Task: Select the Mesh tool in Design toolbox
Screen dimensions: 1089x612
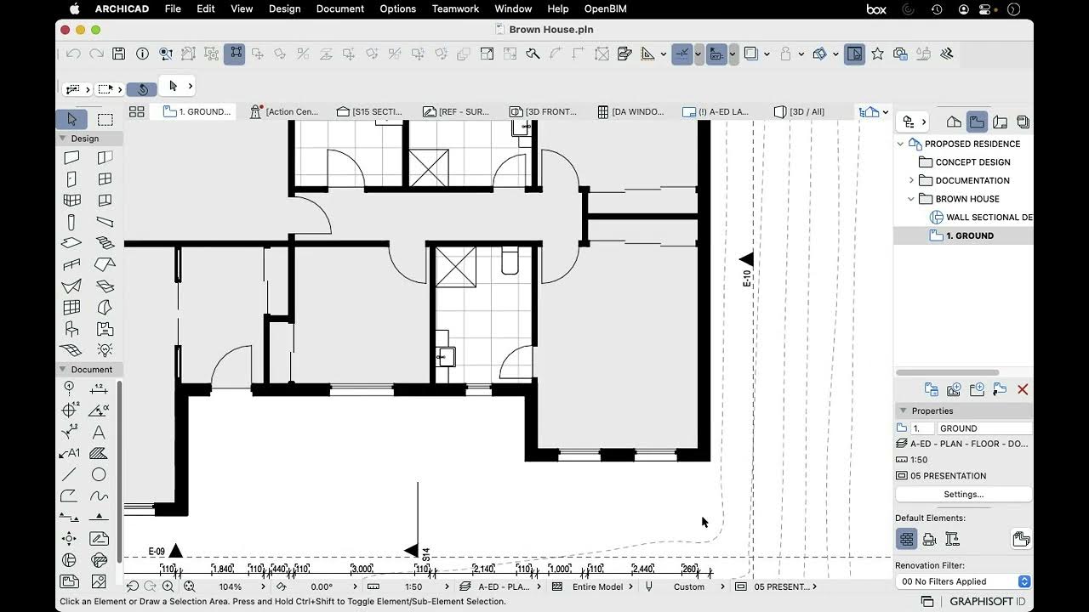Action: (x=71, y=350)
